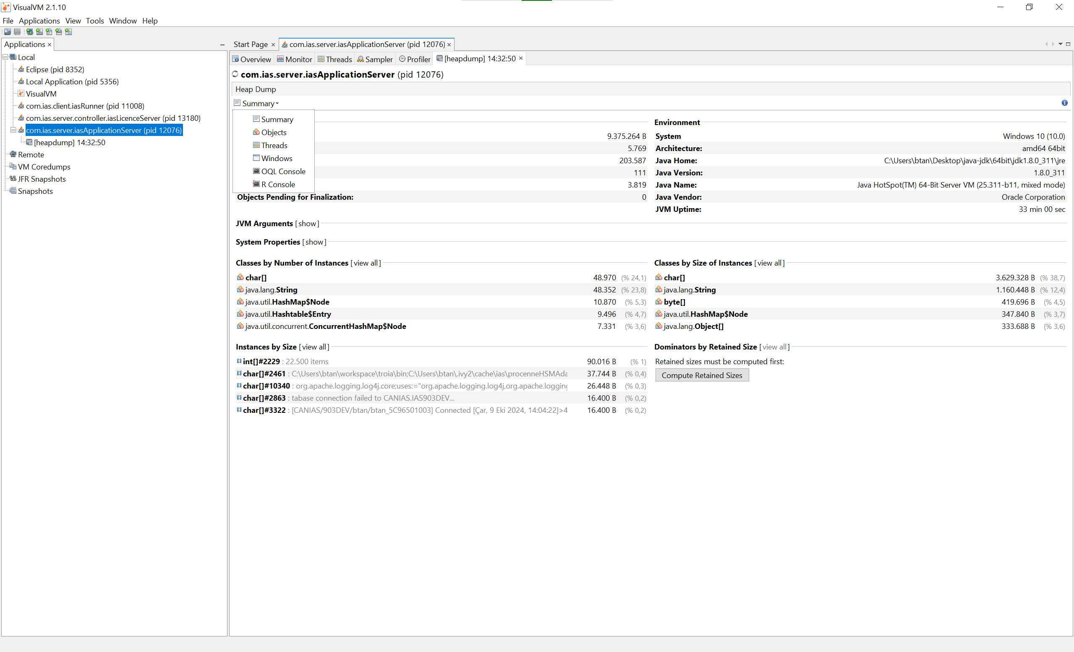Select Objects in the view dropdown list

coord(274,132)
